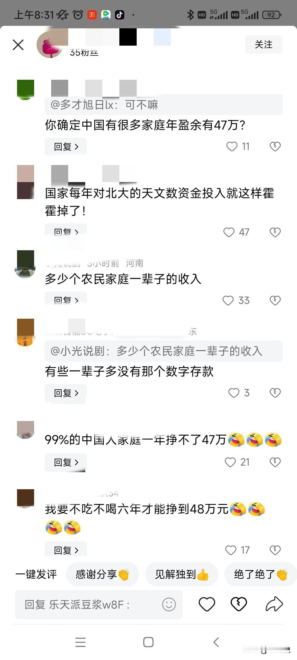Expand replies under 有些一辈子 comment

pos(66,393)
